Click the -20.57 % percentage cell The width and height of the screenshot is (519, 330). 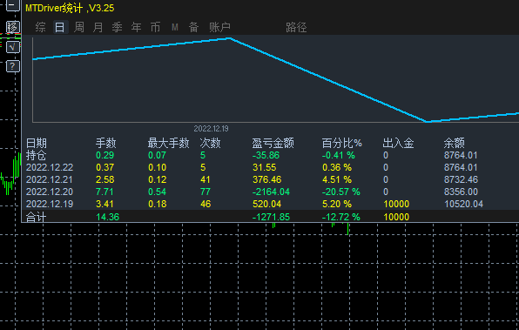(341, 192)
